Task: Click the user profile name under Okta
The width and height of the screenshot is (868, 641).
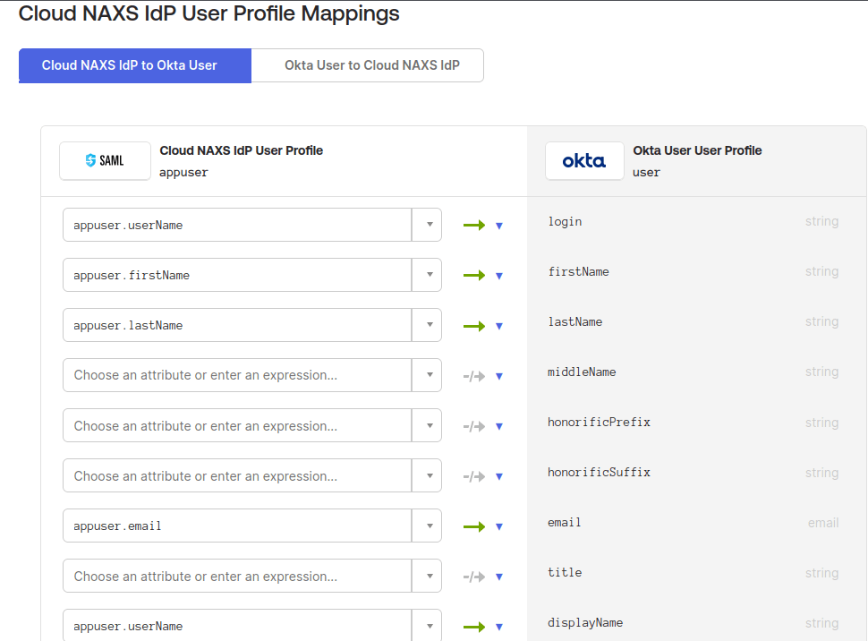Action: (647, 172)
